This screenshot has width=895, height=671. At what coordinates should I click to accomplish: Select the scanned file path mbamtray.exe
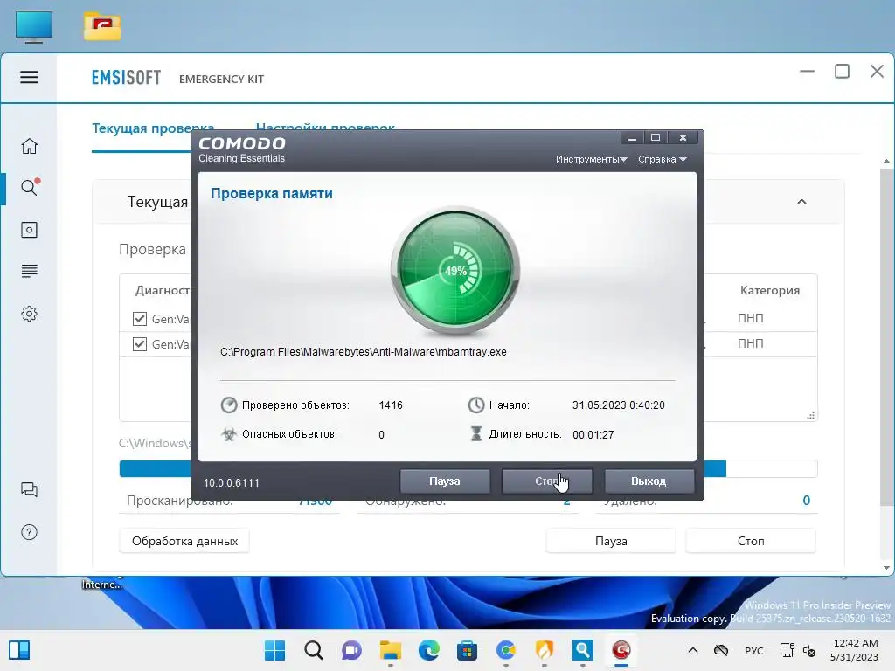(363, 352)
